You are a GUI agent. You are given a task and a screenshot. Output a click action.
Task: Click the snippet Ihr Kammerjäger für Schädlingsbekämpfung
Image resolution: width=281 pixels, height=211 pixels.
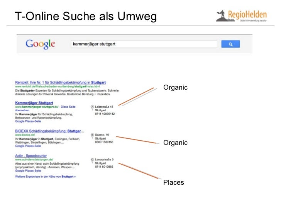pos(44,116)
